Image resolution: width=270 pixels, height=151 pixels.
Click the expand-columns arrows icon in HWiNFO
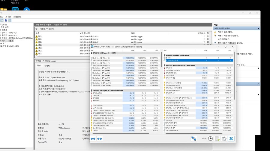(x=93, y=139)
